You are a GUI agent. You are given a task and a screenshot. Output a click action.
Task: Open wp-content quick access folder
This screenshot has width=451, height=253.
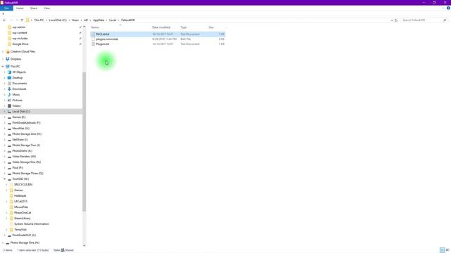[x=20, y=33]
